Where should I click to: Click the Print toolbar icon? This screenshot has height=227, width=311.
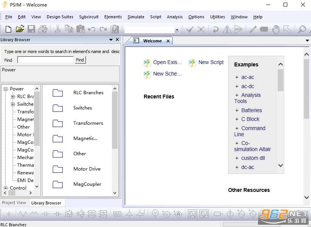(x=43, y=29)
